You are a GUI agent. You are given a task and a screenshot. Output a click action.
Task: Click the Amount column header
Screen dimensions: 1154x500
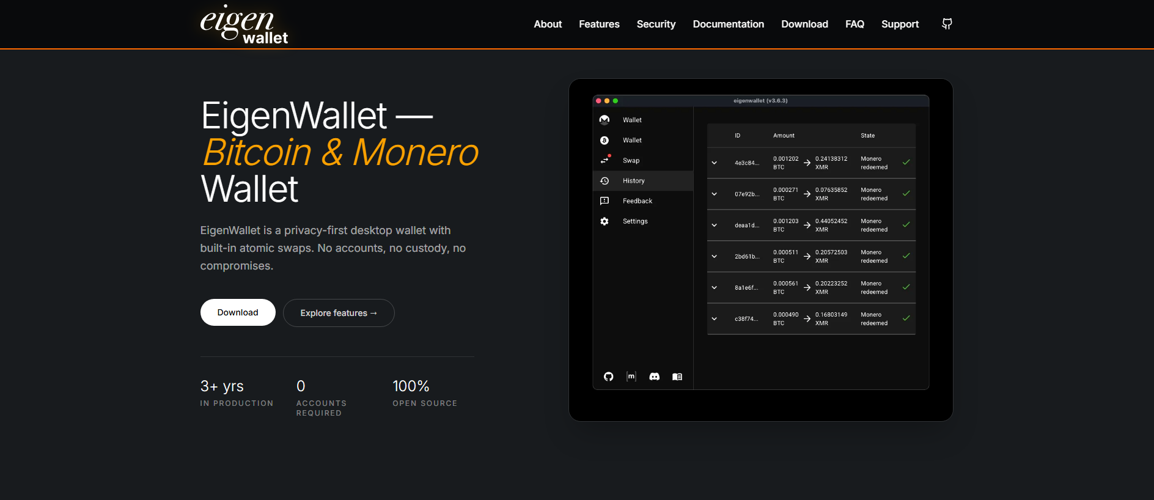(x=784, y=136)
